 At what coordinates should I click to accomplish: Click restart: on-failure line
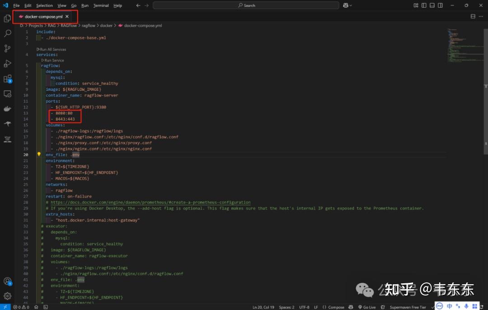pos(69,197)
